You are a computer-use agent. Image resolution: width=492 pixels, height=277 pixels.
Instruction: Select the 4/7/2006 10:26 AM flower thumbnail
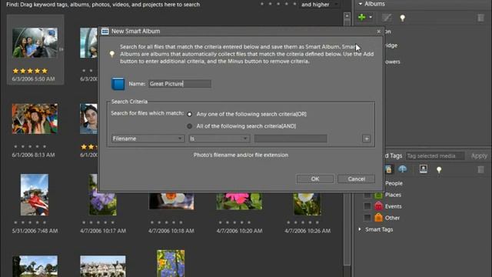[307, 204]
